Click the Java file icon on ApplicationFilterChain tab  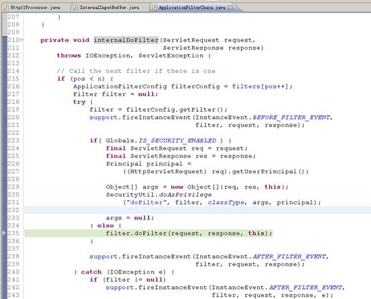point(154,7)
